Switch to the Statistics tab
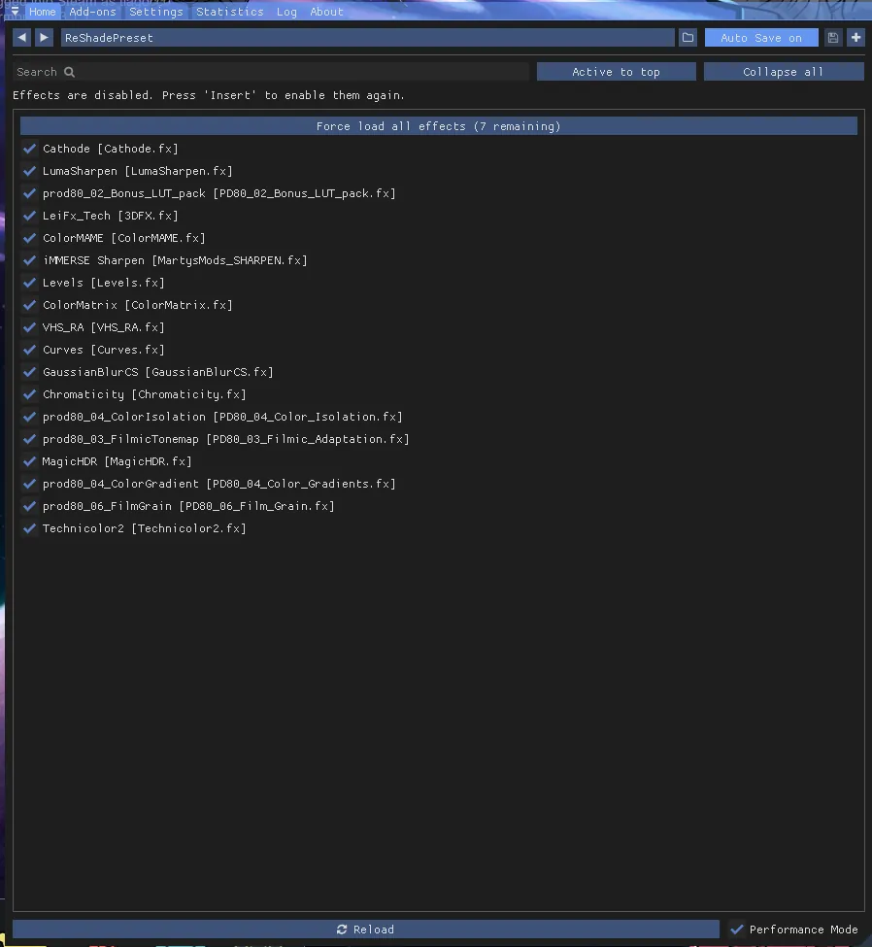Screen dimensions: 872x947 click(229, 12)
